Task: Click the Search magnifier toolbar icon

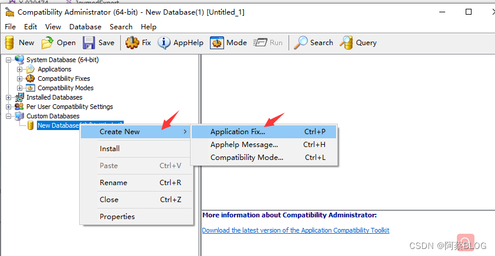Action: [x=300, y=43]
